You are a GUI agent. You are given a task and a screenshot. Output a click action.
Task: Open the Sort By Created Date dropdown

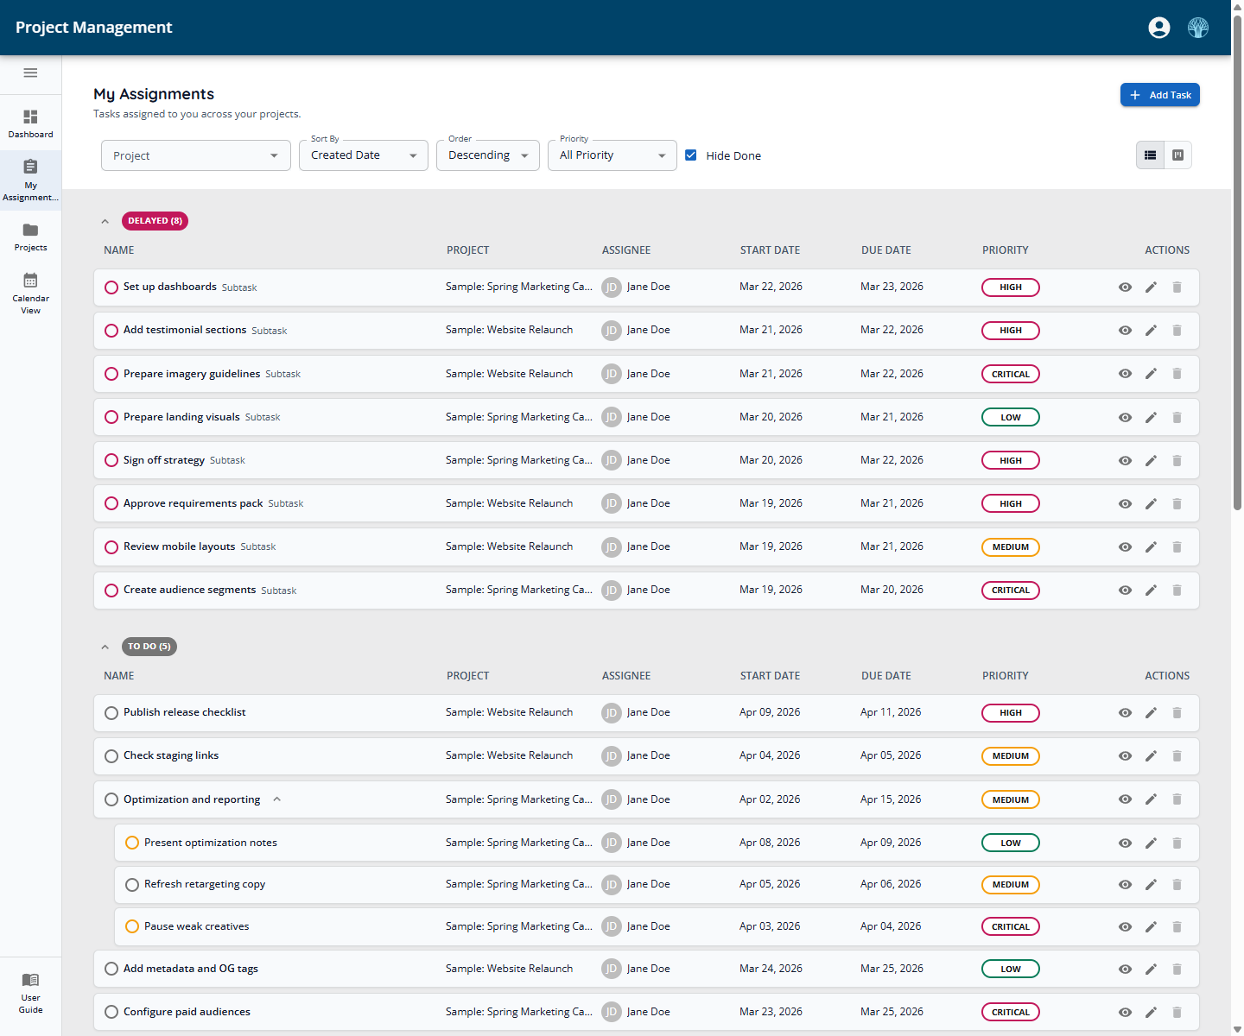364,155
